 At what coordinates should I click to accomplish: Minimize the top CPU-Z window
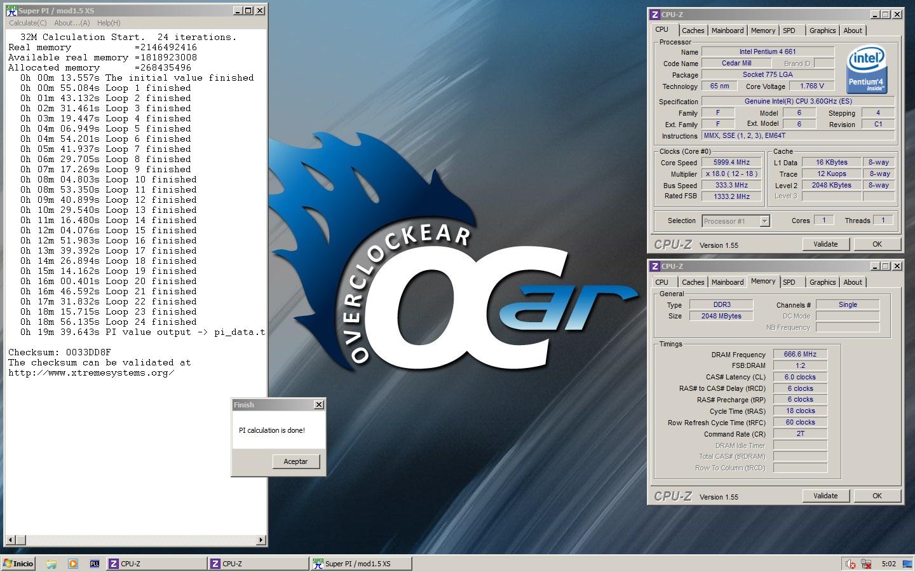875,15
